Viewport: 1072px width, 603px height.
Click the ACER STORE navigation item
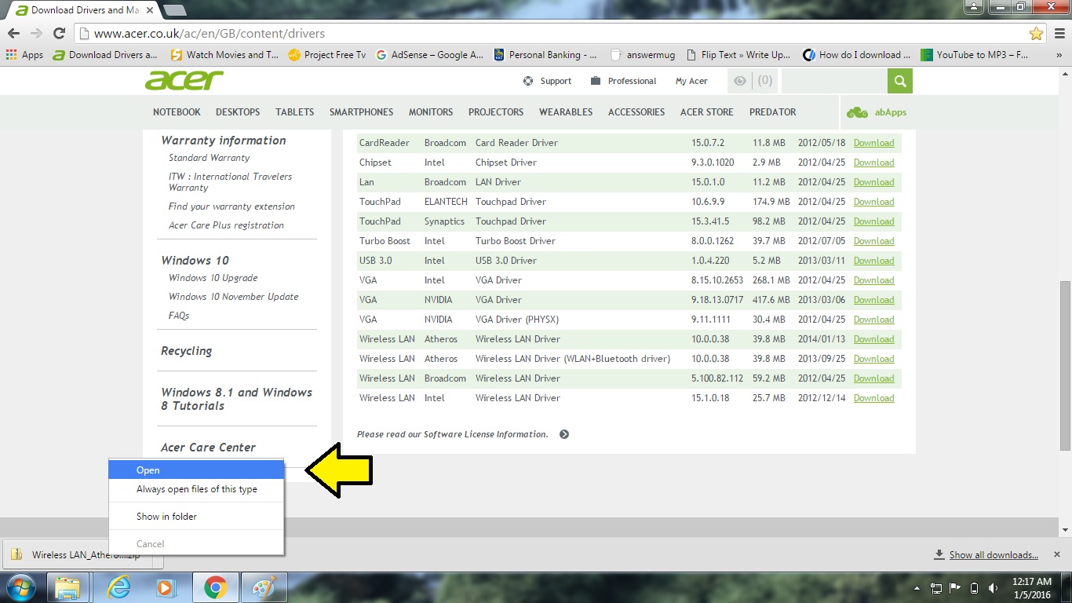click(707, 112)
